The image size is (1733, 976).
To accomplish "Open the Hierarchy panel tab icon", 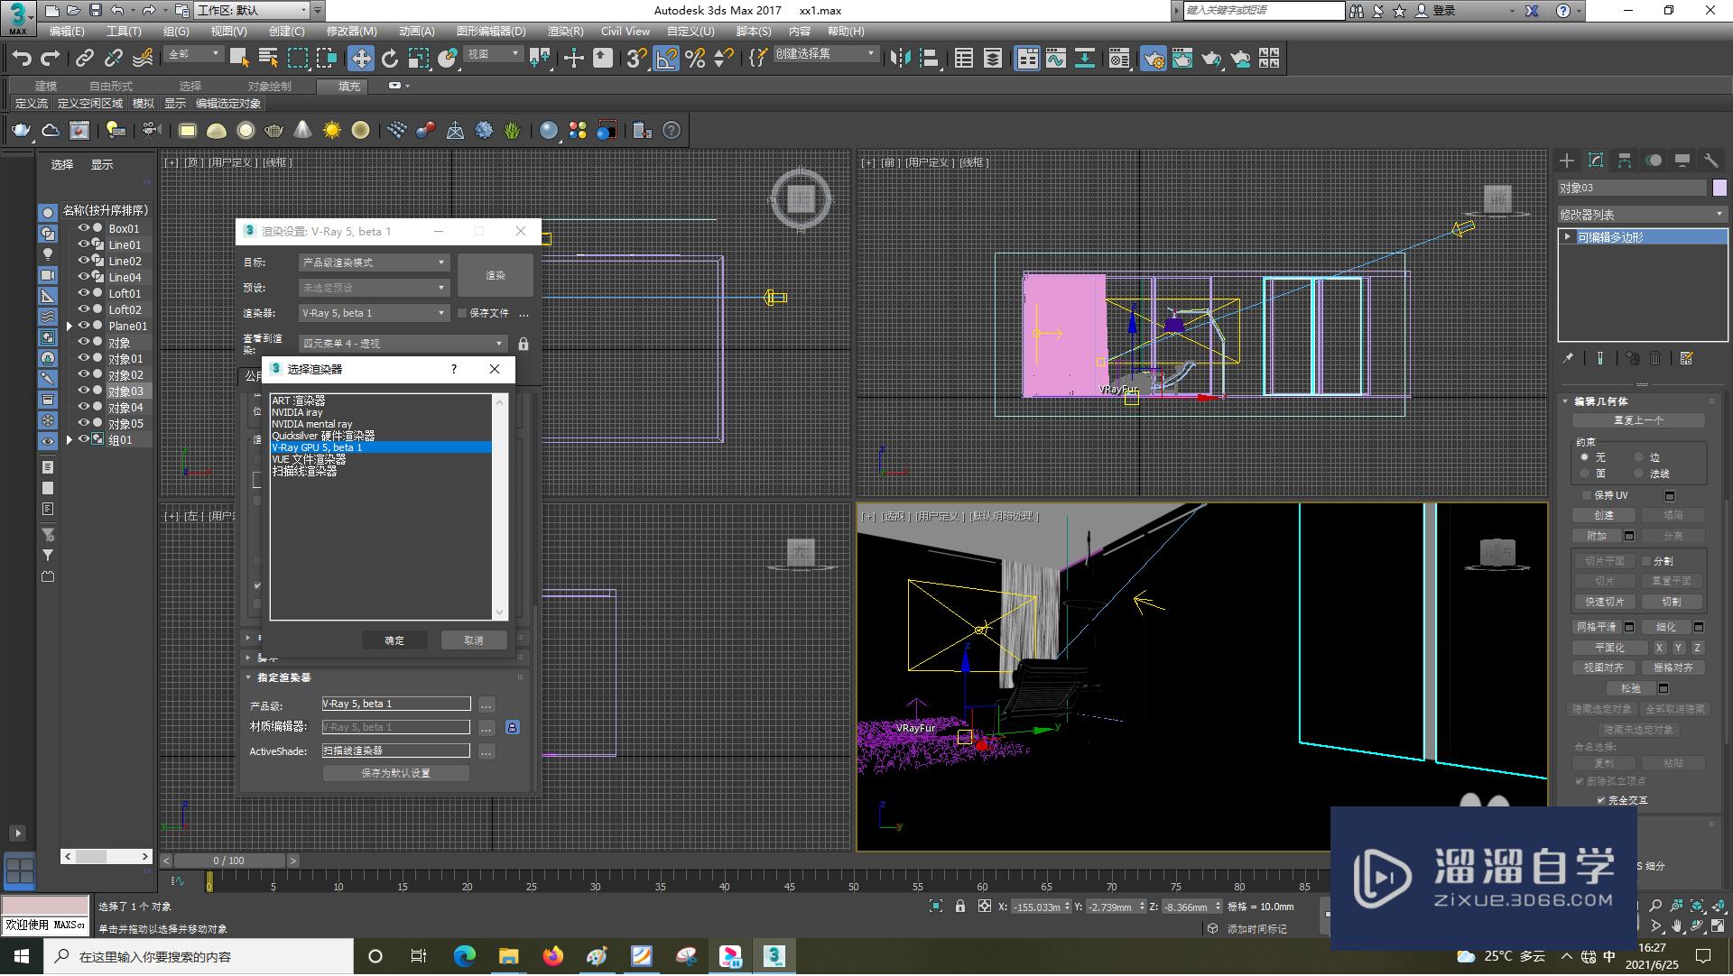I will [x=1625, y=161].
